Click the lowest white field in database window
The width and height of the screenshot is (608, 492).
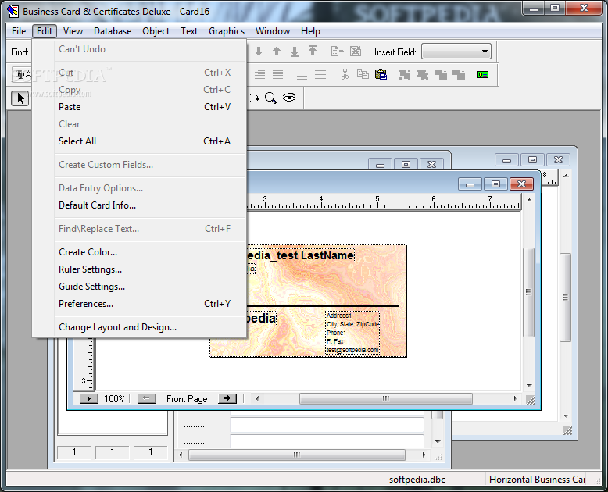[x=327, y=440]
